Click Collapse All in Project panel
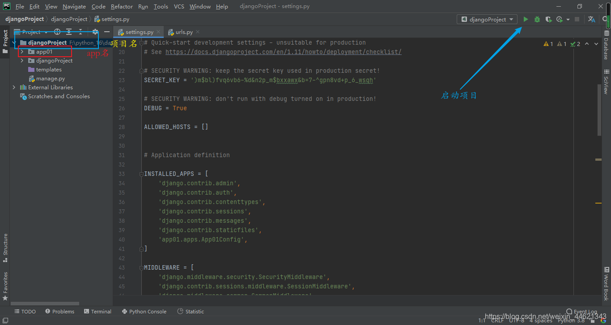The image size is (611, 325). [81, 32]
